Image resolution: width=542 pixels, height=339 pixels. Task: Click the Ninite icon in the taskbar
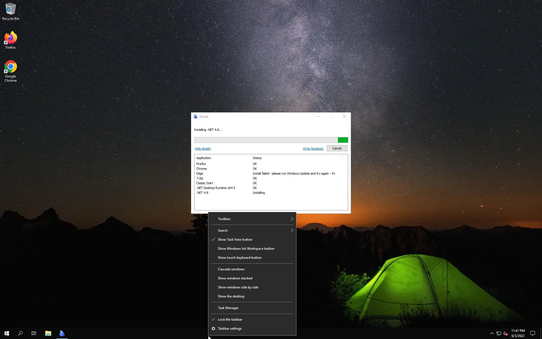point(62,333)
